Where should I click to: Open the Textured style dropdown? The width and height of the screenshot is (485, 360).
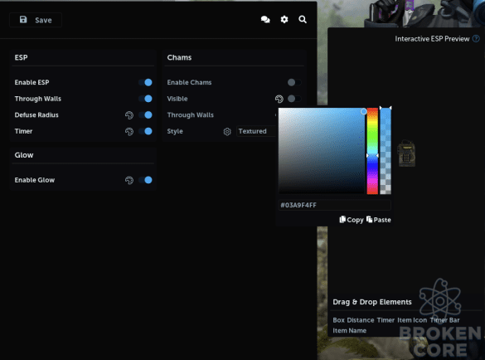(x=256, y=131)
